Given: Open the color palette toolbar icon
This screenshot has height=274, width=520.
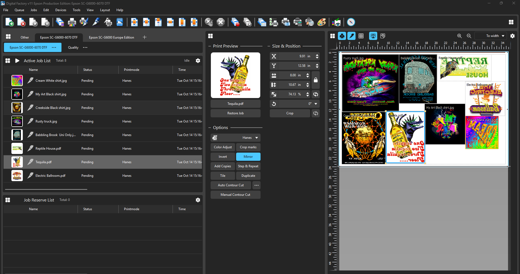Looking at the screenshot, I should 322,22.
